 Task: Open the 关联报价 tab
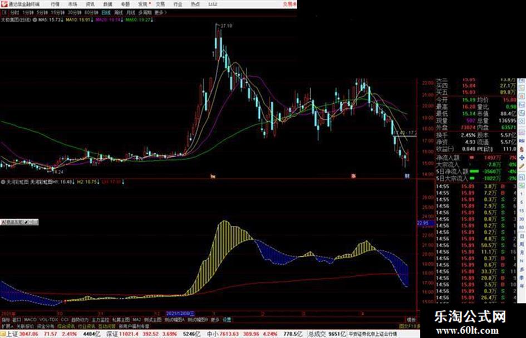pos(25,326)
